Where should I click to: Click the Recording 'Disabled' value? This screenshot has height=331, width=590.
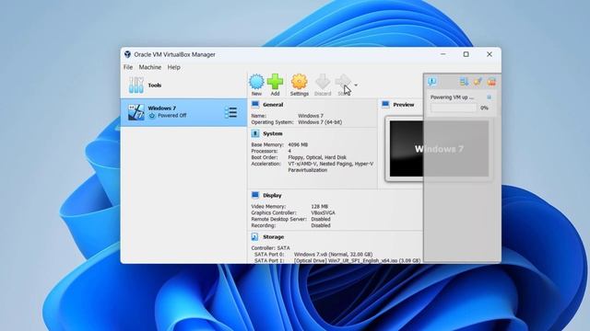[321, 225]
